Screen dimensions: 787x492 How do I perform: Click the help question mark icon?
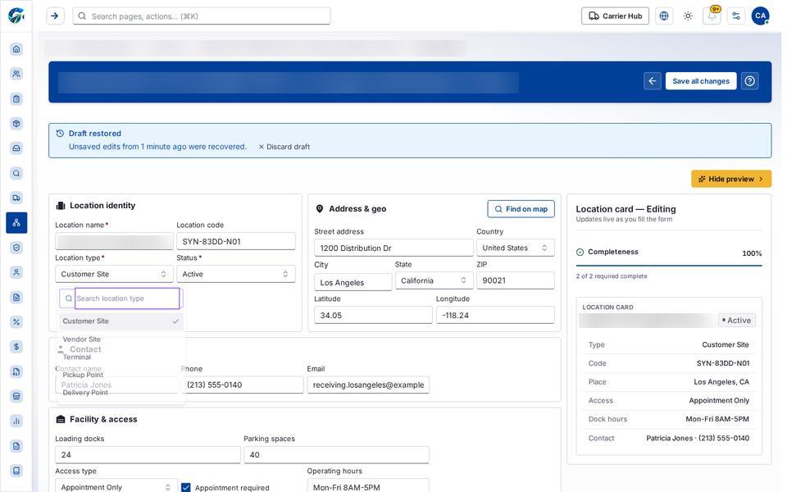coord(750,81)
